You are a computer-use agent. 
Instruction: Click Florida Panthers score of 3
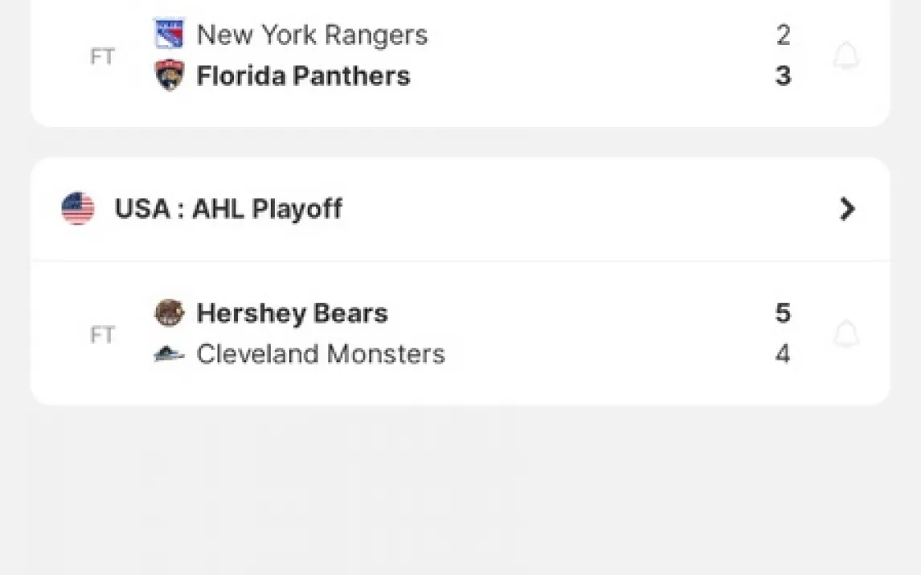pos(783,76)
